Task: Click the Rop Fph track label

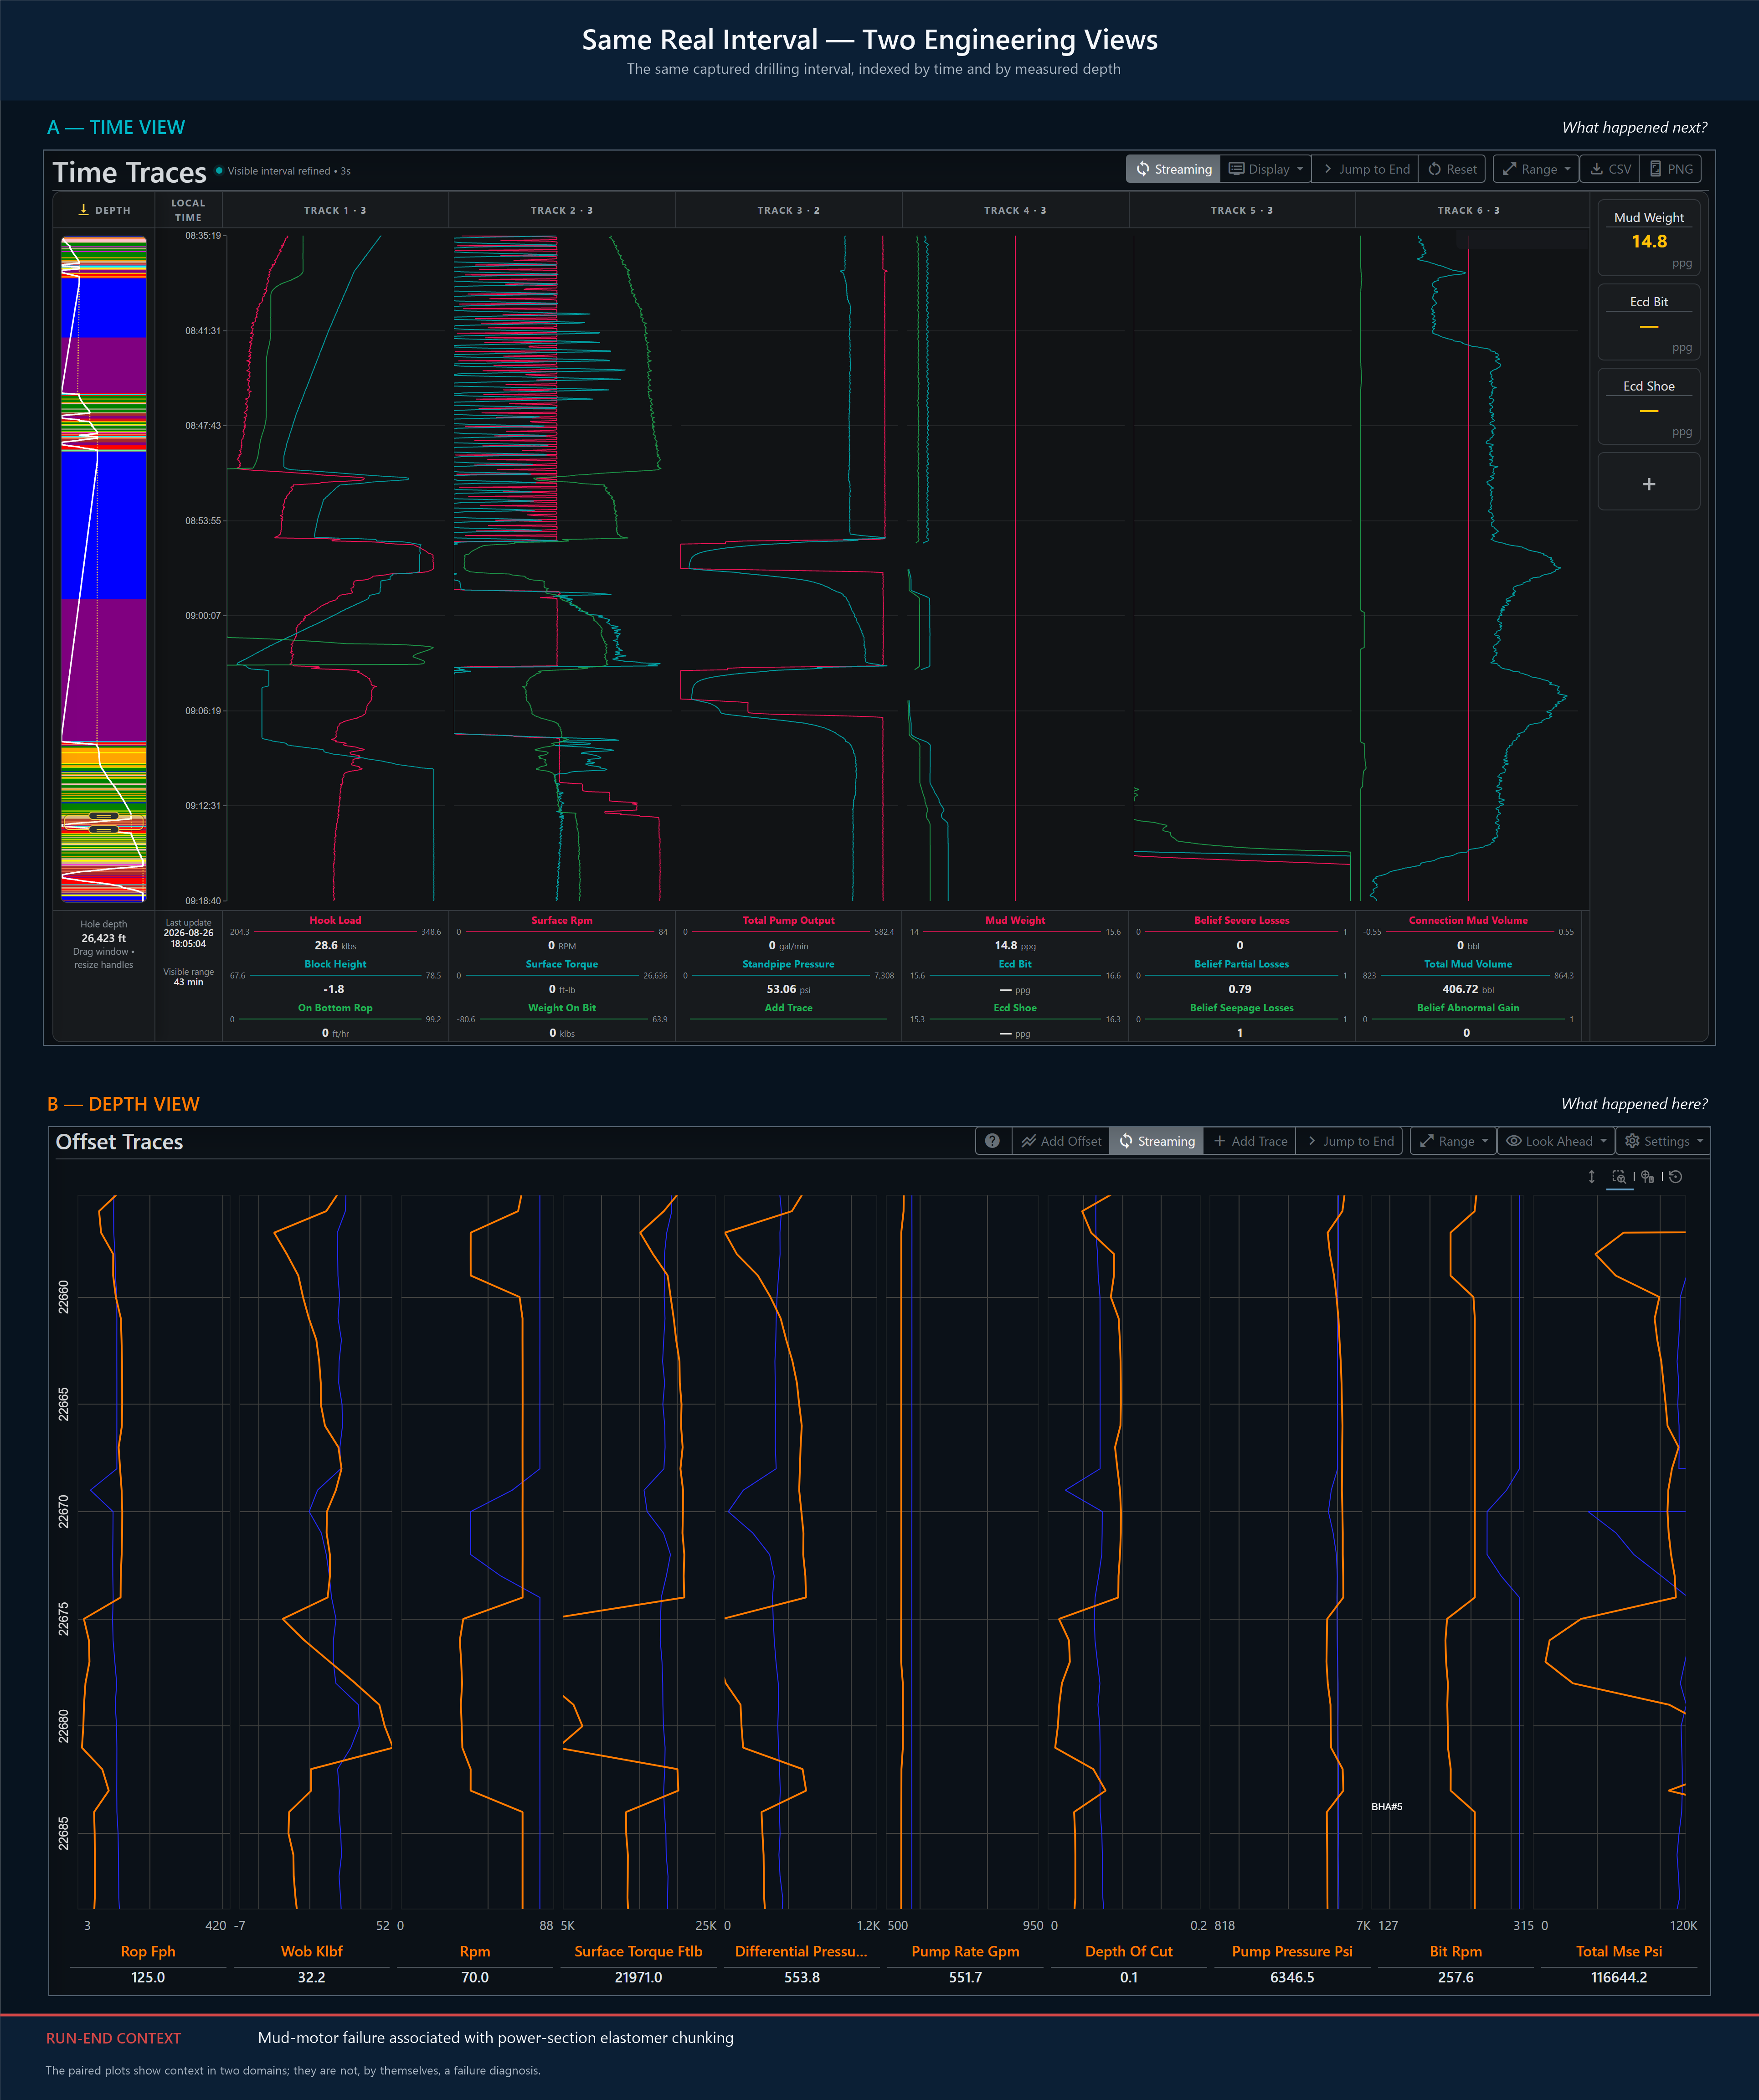Action: pos(148,1951)
